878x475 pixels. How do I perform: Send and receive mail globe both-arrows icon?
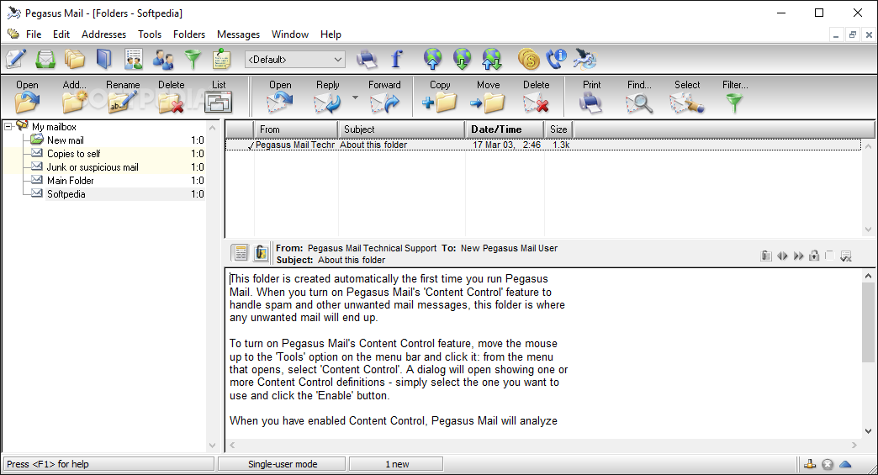point(492,59)
